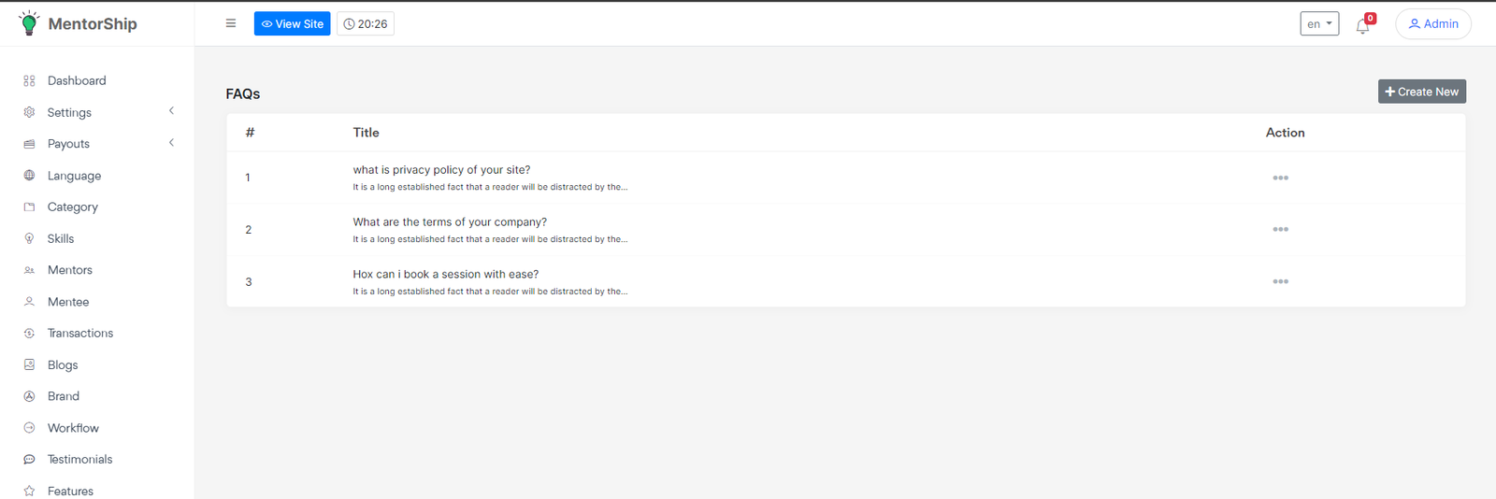Click the View Site button
1496x499 pixels.
click(x=292, y=23)
